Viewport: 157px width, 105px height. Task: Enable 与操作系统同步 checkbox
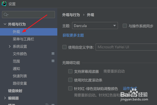[x=125, y=26]
